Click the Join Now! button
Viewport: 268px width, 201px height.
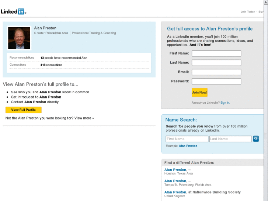(199, 92)
